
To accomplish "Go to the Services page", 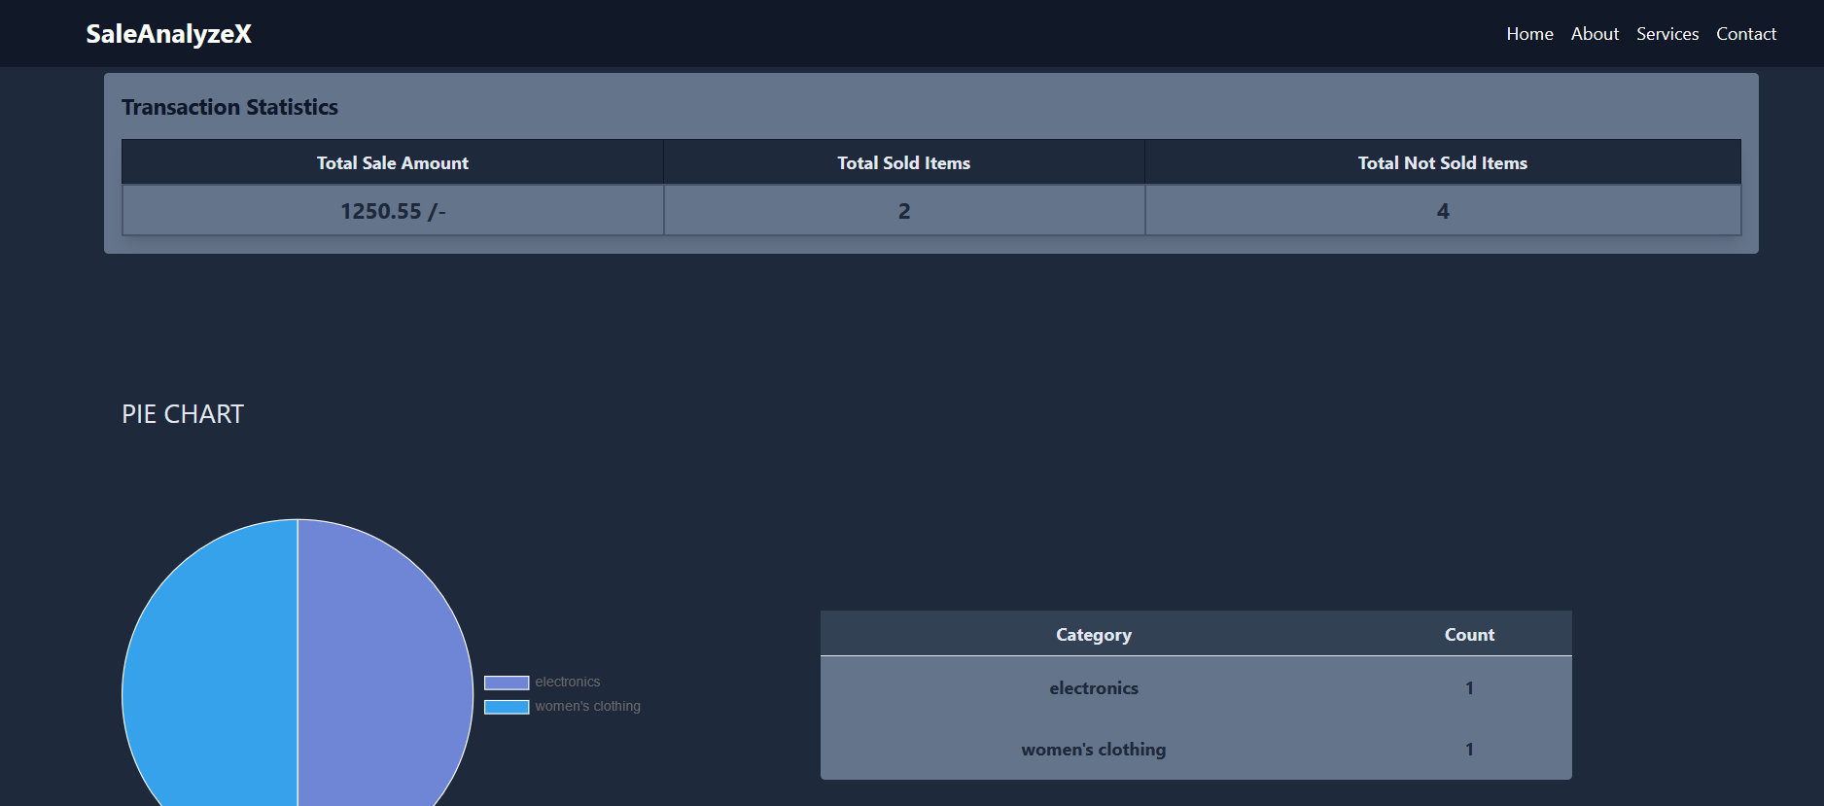I will (1667, 34).
